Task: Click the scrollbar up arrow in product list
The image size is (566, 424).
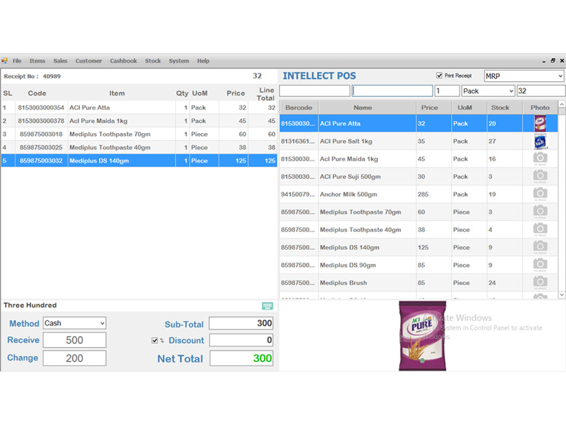Action: [562, 104]
